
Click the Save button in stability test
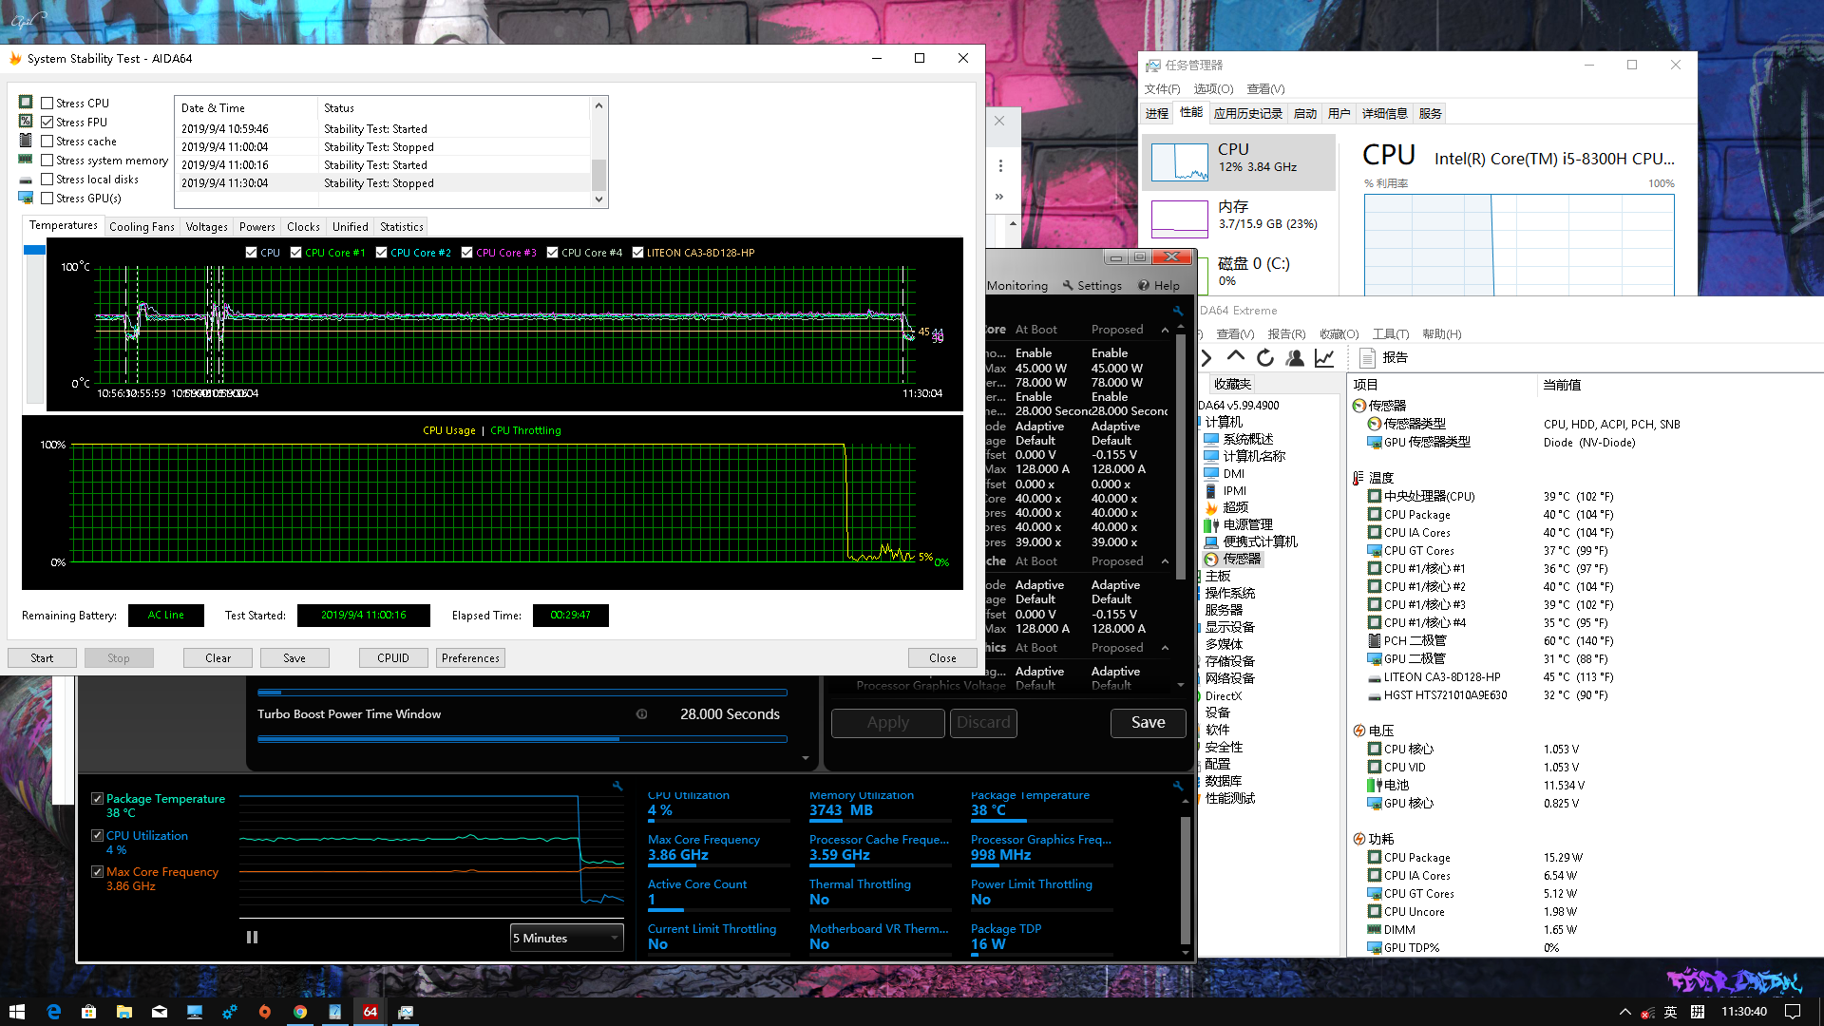click(294, 656)
